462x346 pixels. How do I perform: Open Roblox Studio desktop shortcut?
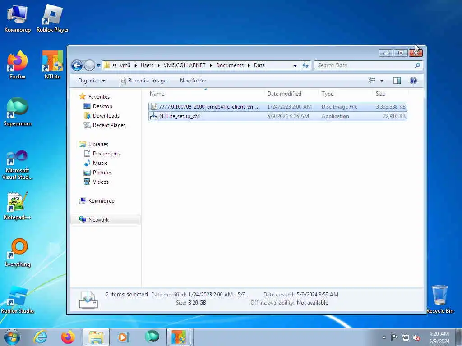click(18, 300)
